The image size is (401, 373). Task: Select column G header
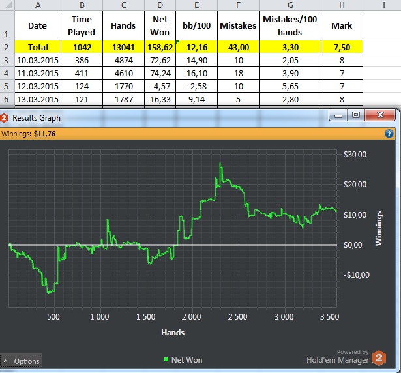[290, 5]
